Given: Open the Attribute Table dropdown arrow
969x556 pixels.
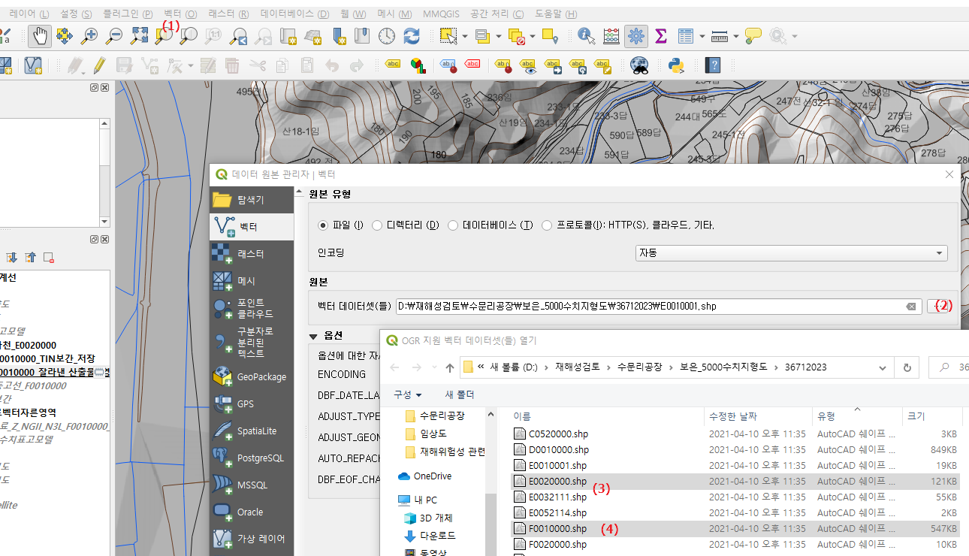Looking at the screenshot, I should [x=702, y=35].
